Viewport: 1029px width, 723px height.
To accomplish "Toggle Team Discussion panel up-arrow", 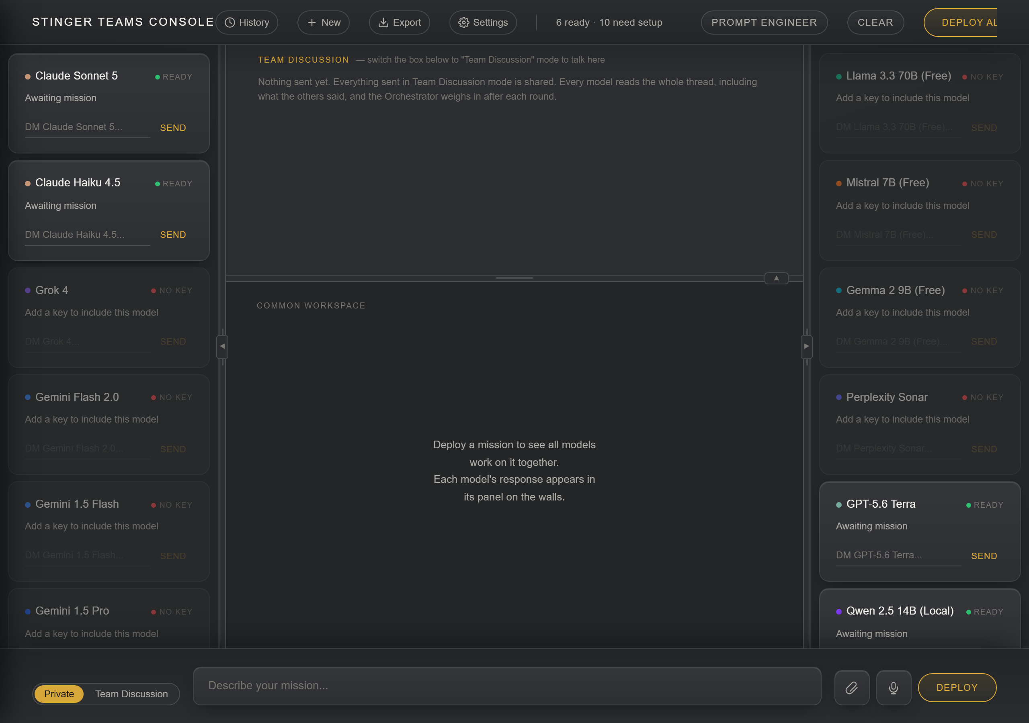I will pos(776,278).
